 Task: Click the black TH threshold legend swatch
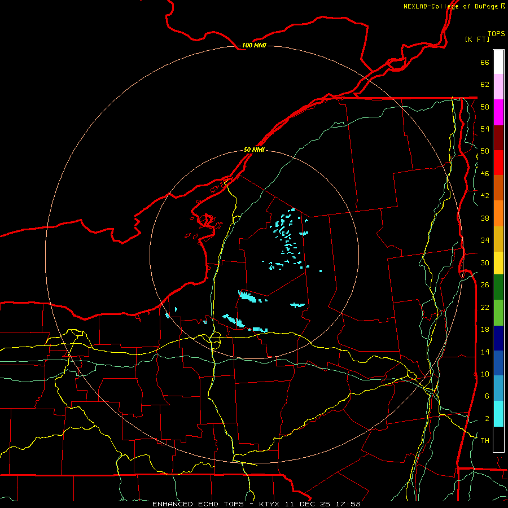tap(498, 439)
